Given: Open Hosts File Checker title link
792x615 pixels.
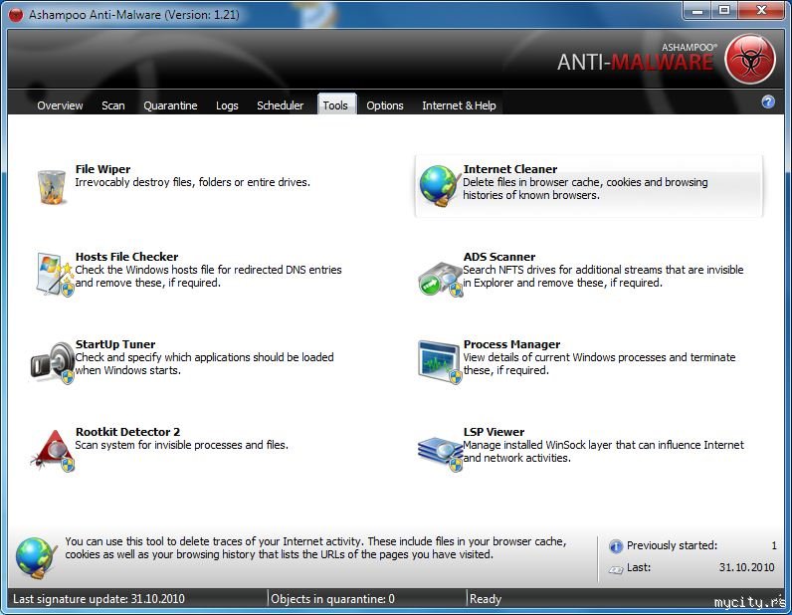Looking at the screenshot, I should 126,257.
